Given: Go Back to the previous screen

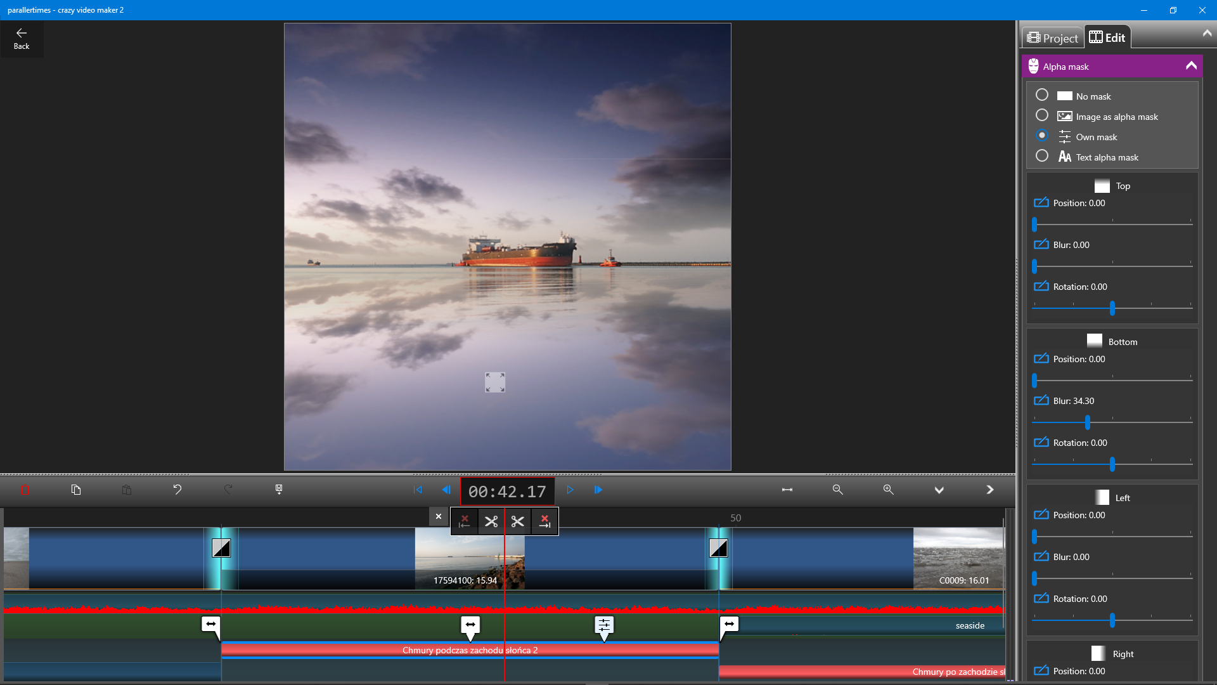Looking at the screenshot, I should pos(22,38).
